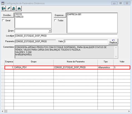
Task: Select the eraser clear toolbar icon
Action: point(9,8)
